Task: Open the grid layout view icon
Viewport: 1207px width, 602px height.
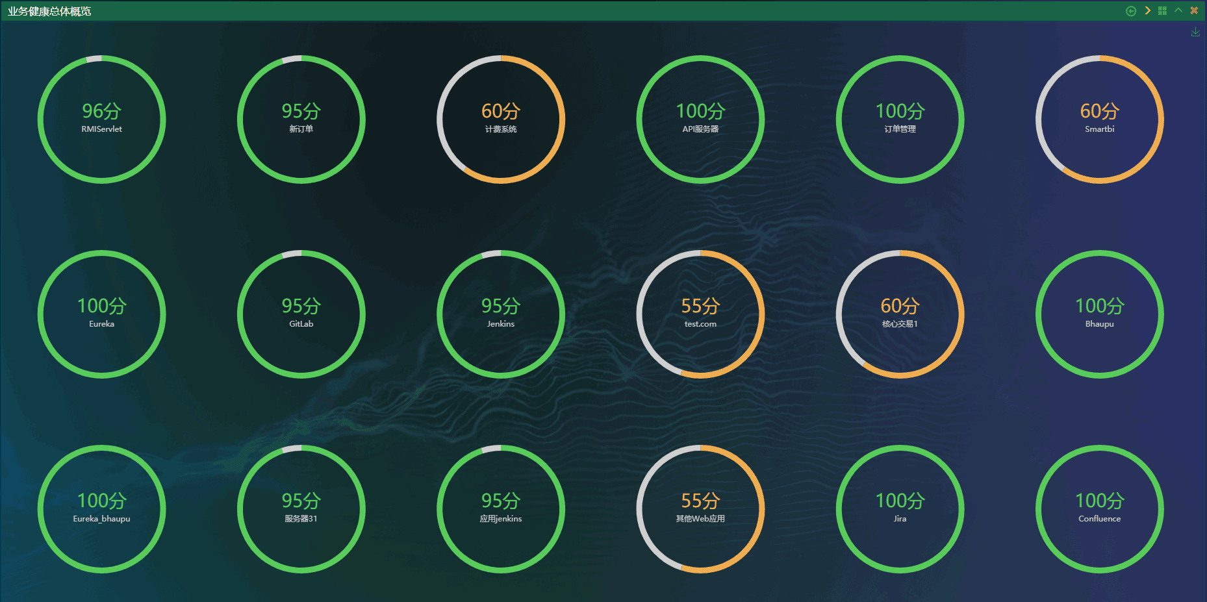Action: [1162, 11]
